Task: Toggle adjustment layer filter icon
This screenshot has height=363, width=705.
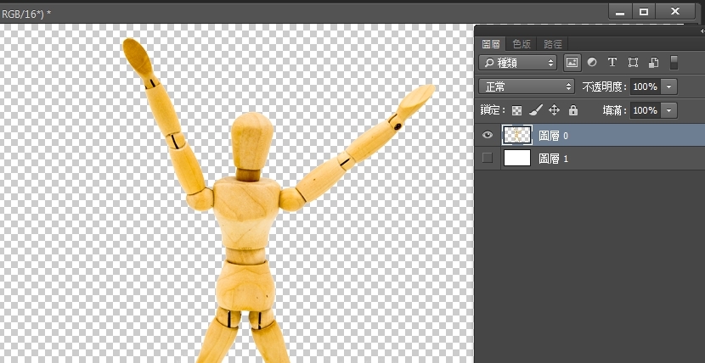Action: point(592,63)
